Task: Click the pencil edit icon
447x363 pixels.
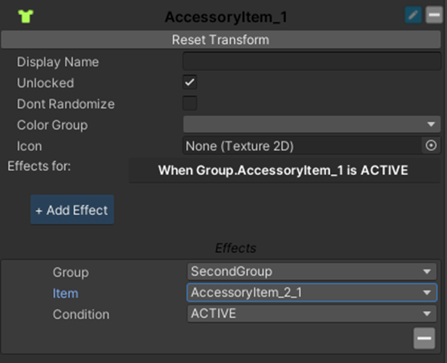Action: (413, 15)
